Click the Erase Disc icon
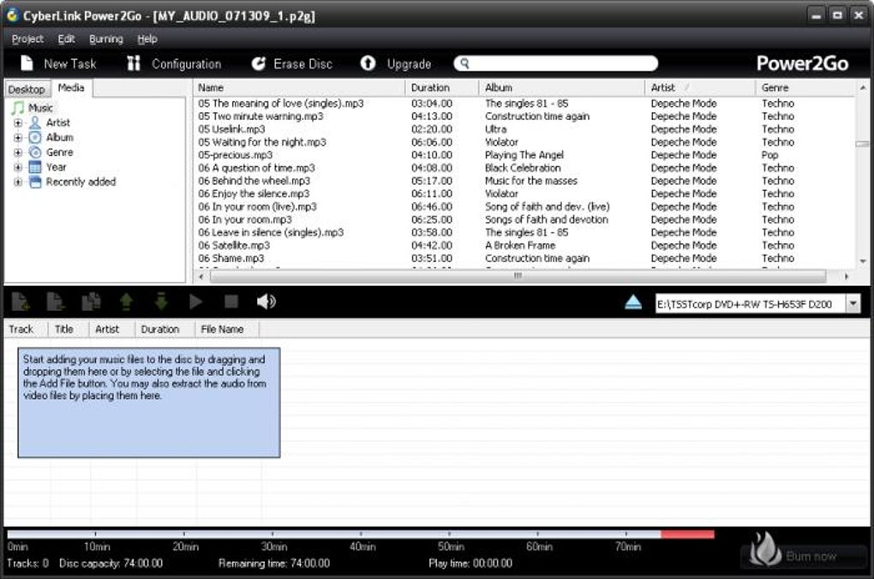The width and height of the screenshot is (874, 579). point(258,63)
